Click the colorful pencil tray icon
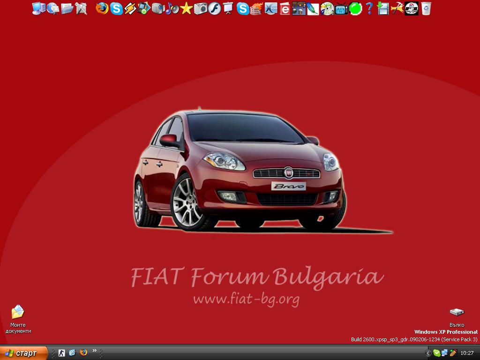 tap(453, 353)
